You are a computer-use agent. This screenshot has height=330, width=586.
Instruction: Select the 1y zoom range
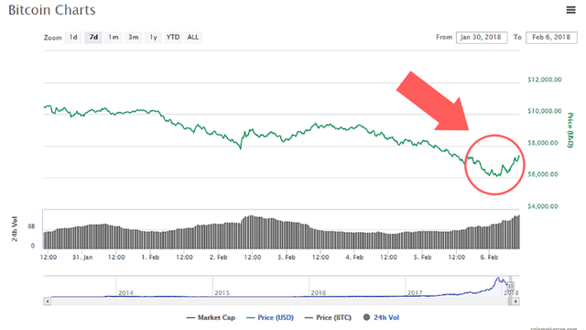pyautogui.click(x=153, y=37)
